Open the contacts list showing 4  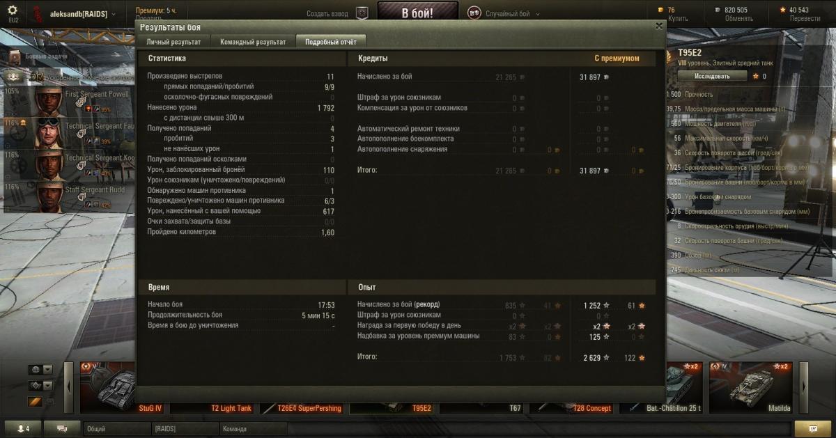(x=23, y=428)
